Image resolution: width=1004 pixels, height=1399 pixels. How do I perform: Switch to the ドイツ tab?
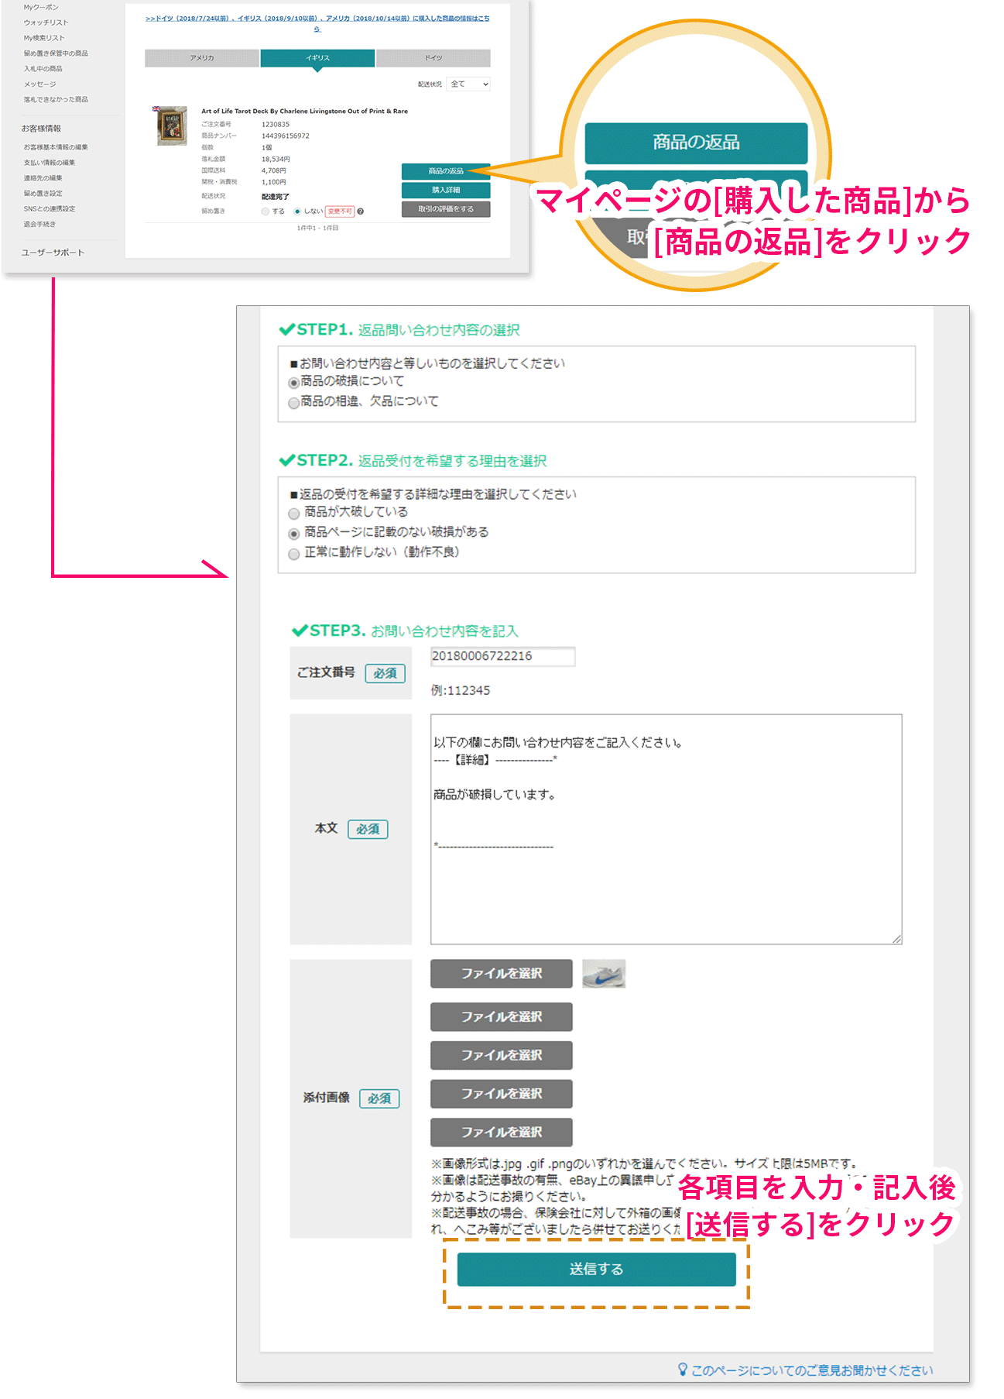(x=433, y=58)
